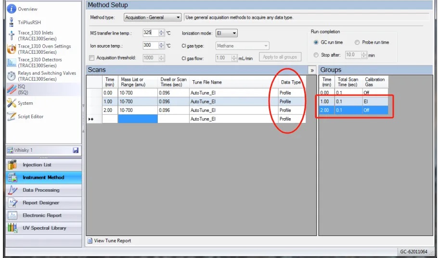Open Trace_1310 Detectors icon
This screenshot has width=438, height=258.
coord(12,62)
